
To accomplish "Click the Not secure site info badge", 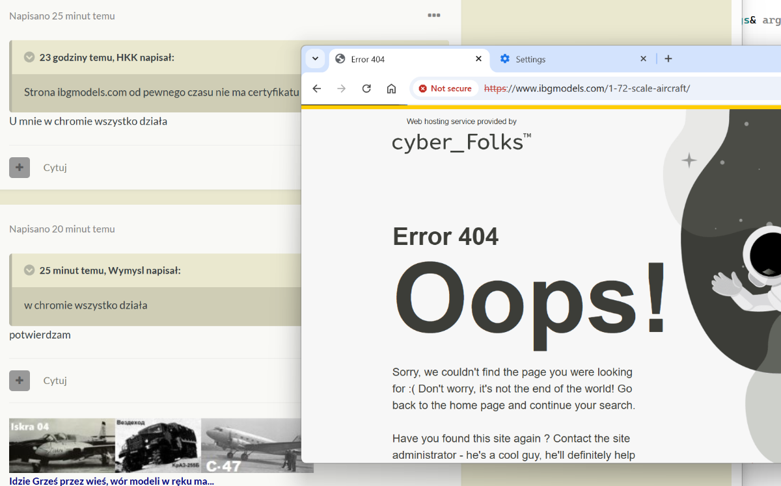I will coord(446,88).
